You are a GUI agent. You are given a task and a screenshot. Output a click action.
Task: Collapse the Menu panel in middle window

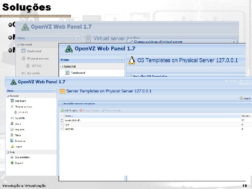point(122,60)
